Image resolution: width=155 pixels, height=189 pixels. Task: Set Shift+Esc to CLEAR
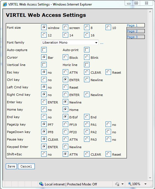pos(87,154)
